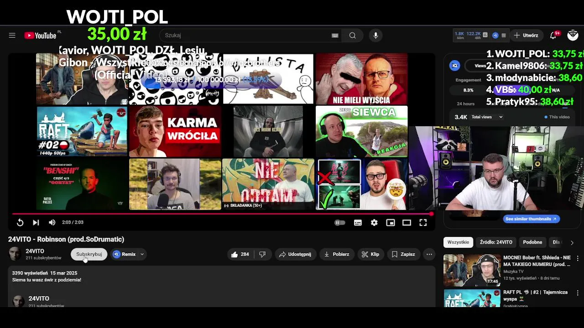The width and height of the screenshot is (584, 328).
Task: Like the video (284 likes)
Action: click(x=240, y=254)
